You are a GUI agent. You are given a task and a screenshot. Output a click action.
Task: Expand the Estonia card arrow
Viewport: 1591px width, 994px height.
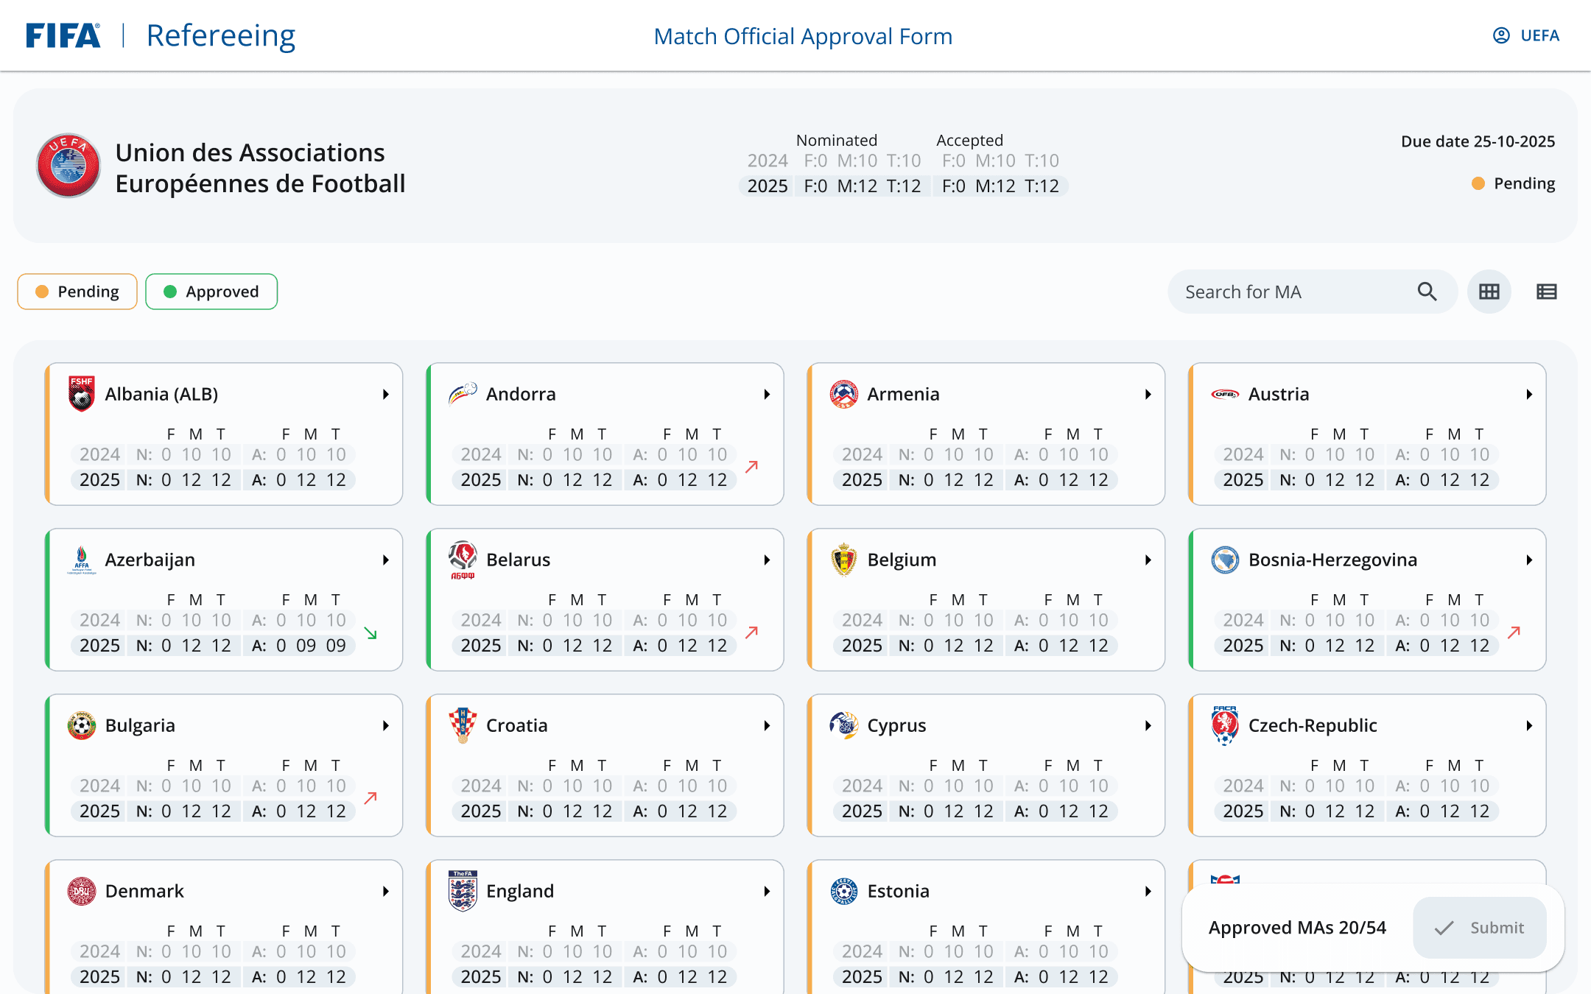click(1148, 892)
